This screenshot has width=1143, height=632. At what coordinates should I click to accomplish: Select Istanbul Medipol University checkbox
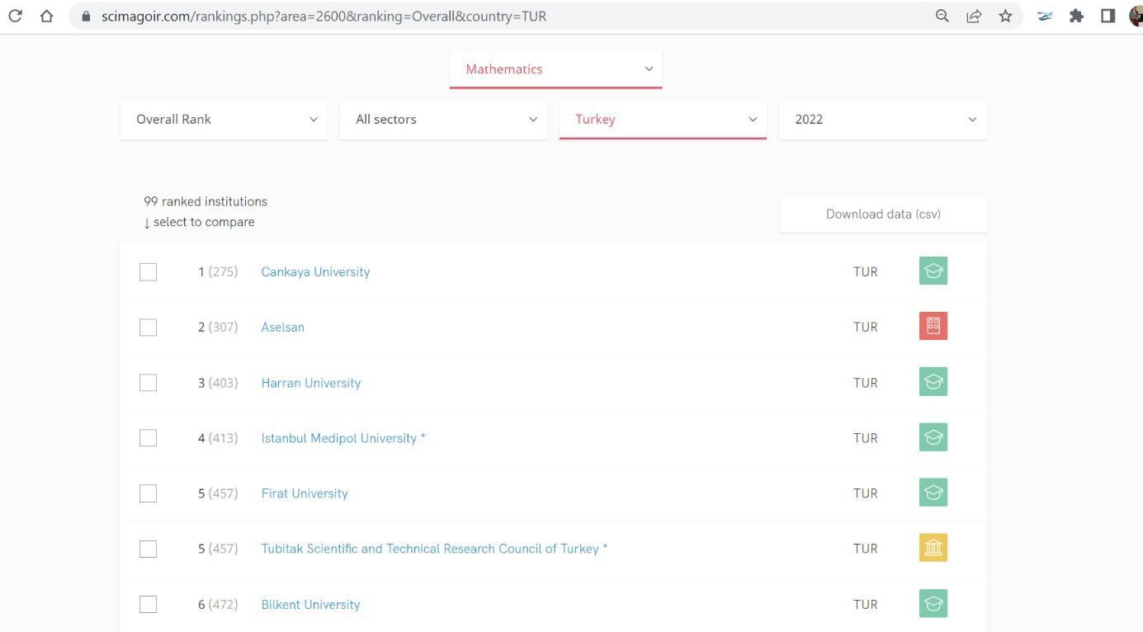click(148, 437)
